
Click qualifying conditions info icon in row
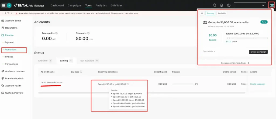128,84
